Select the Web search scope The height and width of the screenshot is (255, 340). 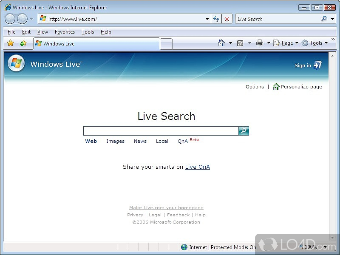[x=91, y=141]
